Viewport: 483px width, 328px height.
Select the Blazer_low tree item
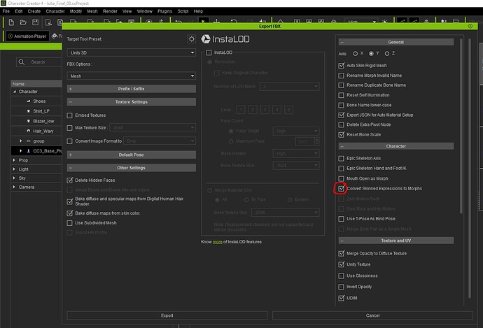pos(43,121)
